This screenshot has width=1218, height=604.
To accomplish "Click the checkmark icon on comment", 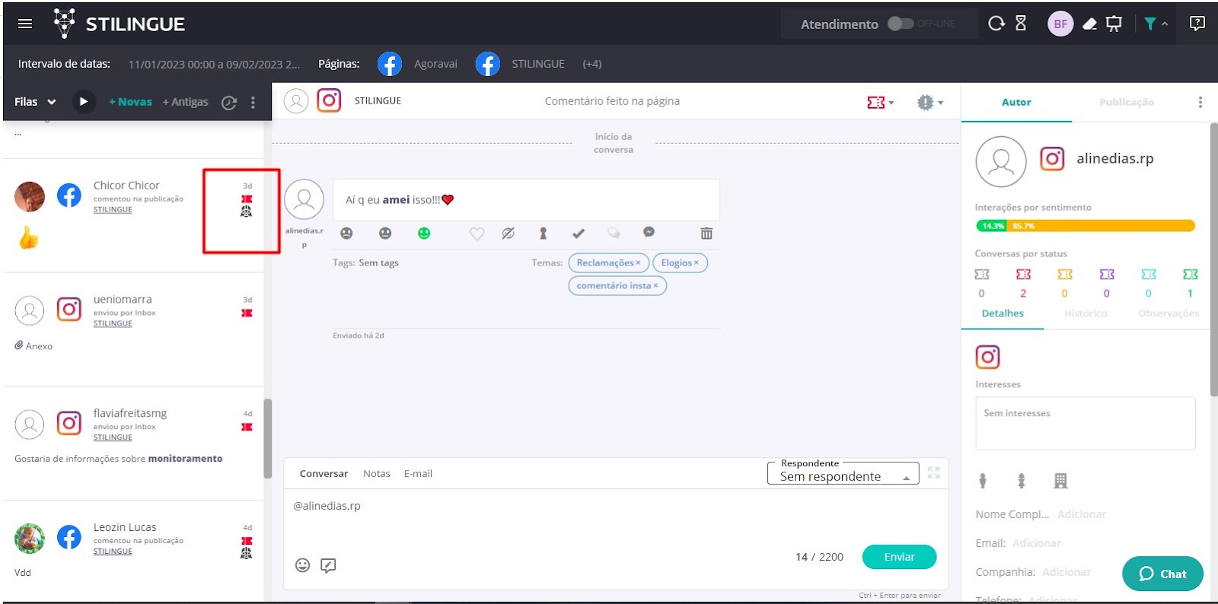I will click(x=579, y=234).
